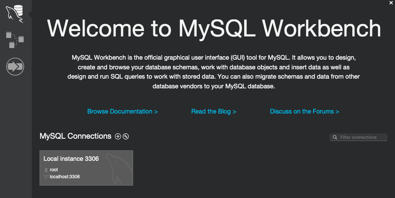Add a new MySQL connection plus icon
The image size is (395, 198).
[x=118, y=136]
